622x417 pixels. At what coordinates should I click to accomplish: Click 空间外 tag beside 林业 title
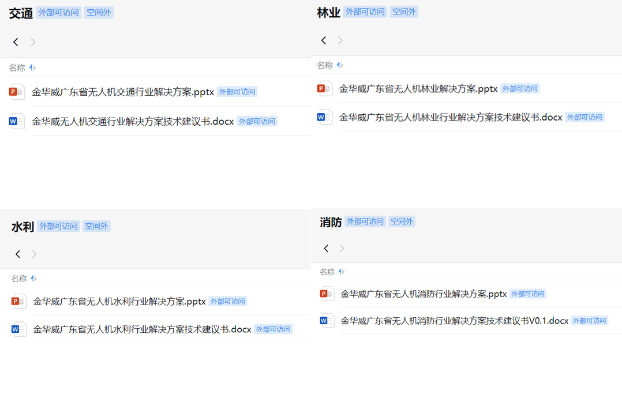[x=404, y=12]
